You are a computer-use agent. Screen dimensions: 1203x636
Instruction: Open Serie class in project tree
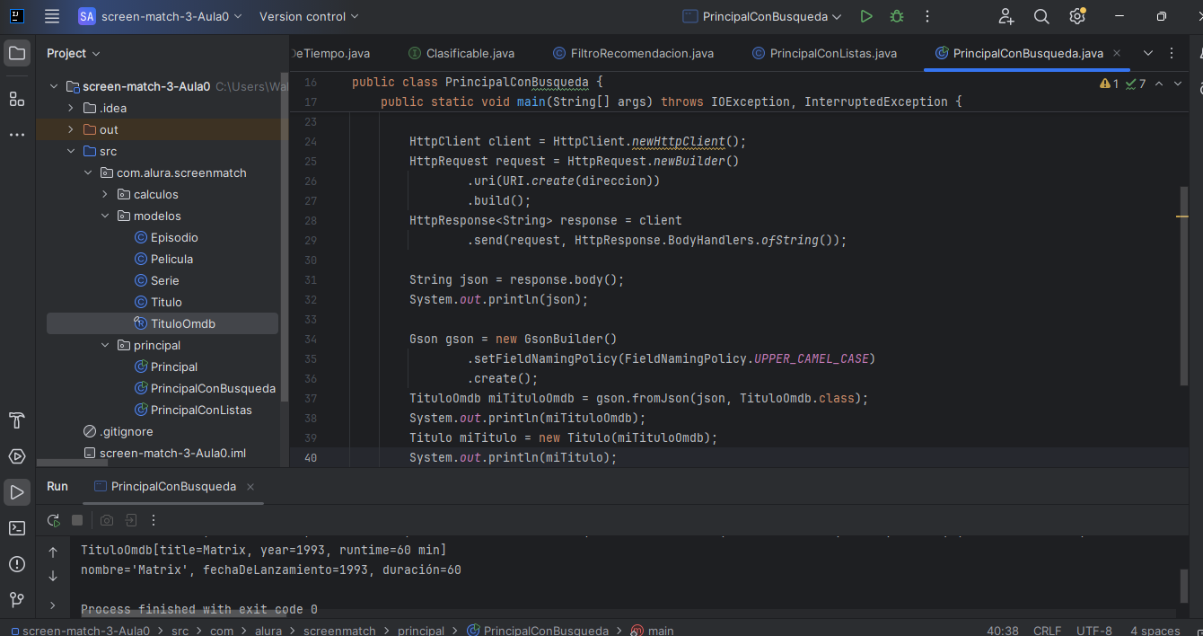pyautogui.click(x=164, y=280)
